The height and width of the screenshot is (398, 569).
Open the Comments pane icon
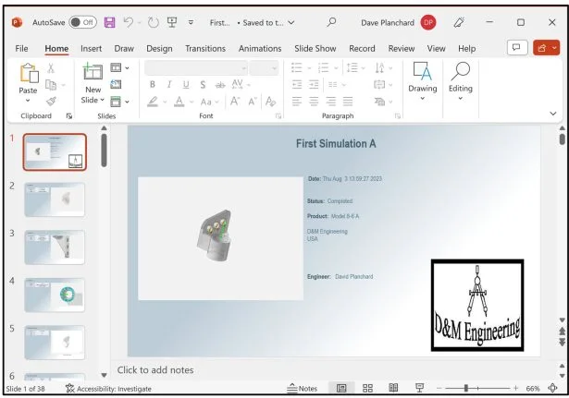click(x=517, y=48)
